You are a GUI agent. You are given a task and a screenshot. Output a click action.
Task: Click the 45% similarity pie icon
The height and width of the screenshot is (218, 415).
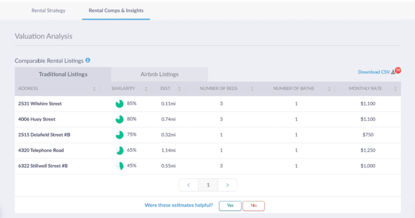point(119,166)
